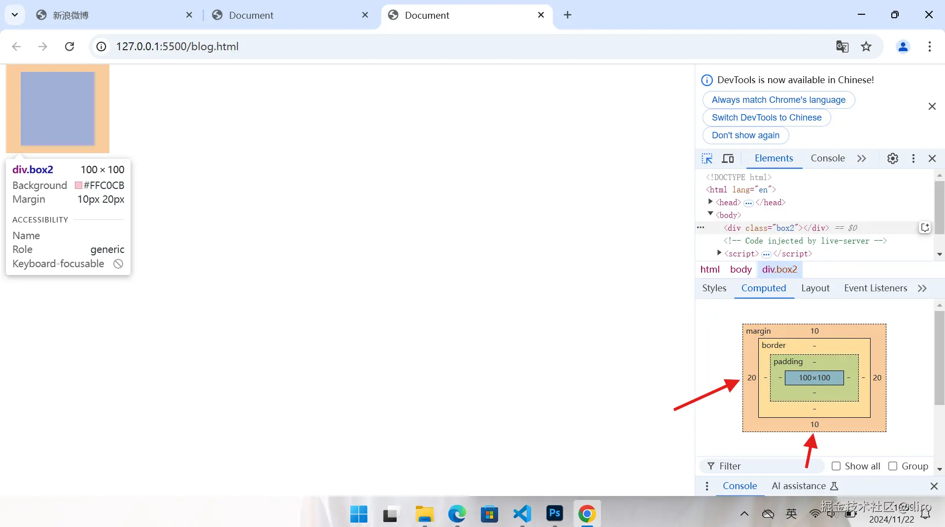Open DevTools customize menu (three dots)

913,158
